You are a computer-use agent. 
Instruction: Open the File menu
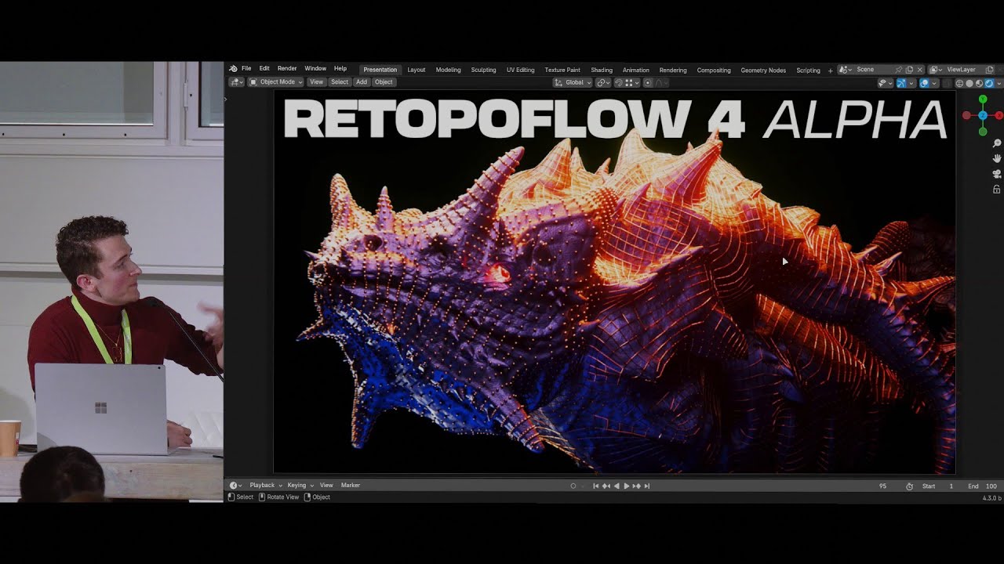(x=246, y=69)
